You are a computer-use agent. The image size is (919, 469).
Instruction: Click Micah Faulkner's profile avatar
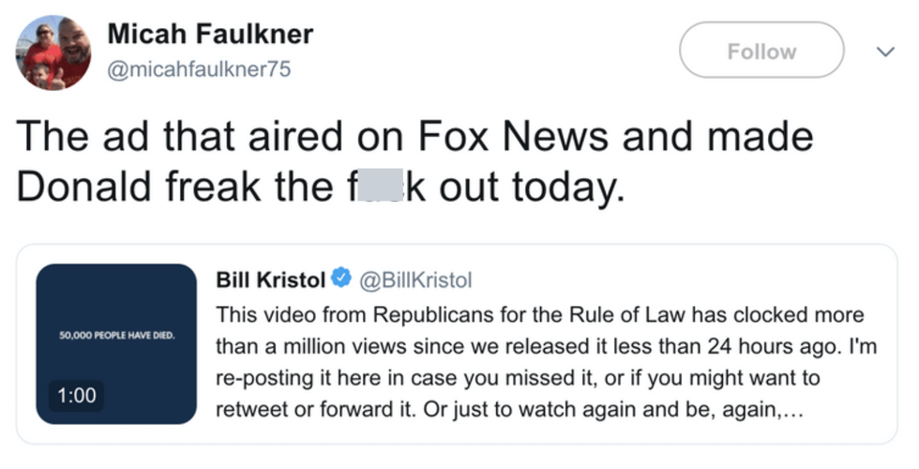[x=53, y=53]
